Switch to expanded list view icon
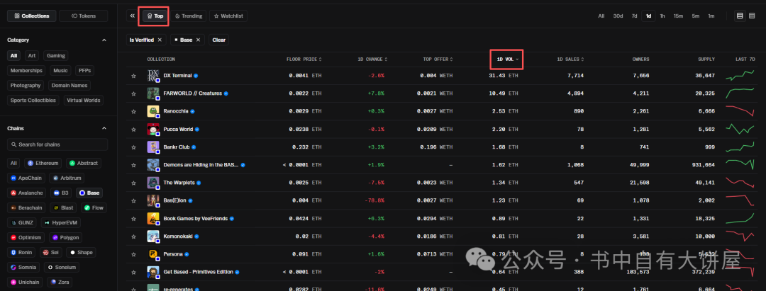This screenshot has height=291, width=766. (753, 16)
